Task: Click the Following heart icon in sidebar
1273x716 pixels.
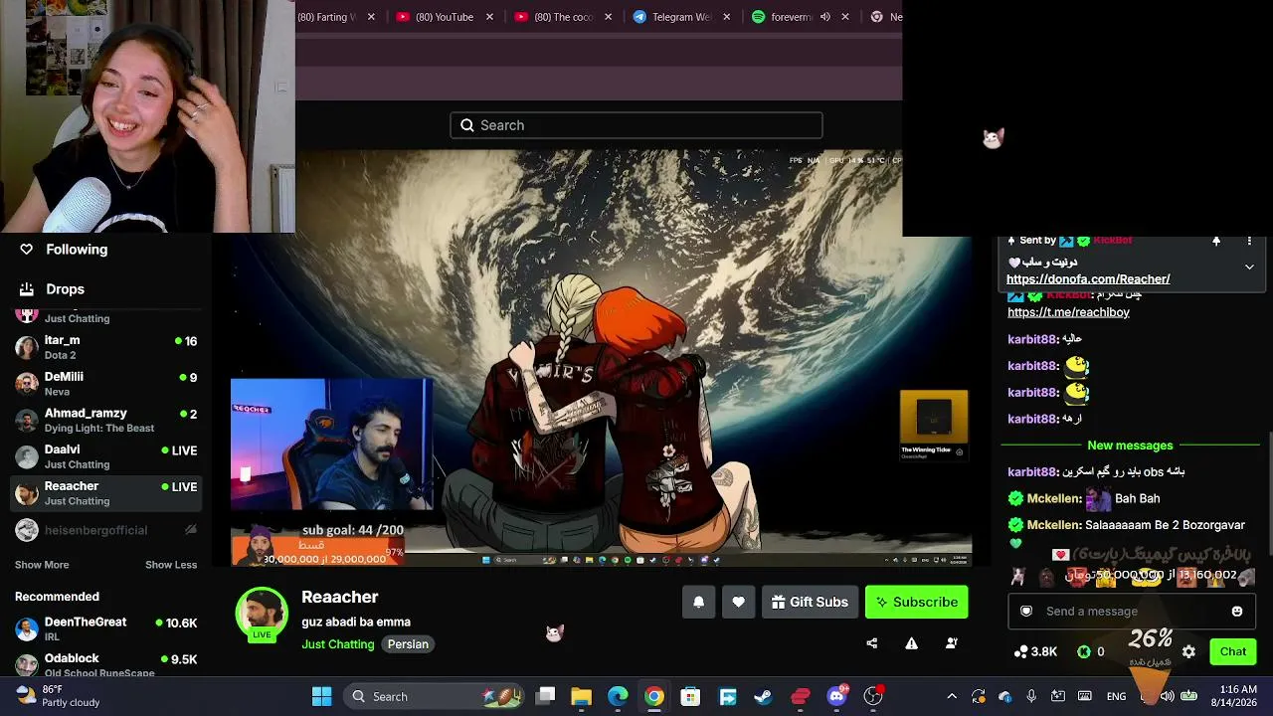Action: click(x=27, y=250)
